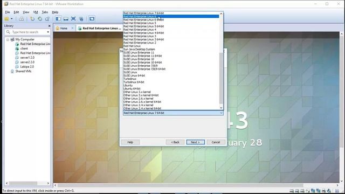Click Library horizontal scrollbar left arrow

pos(7,183)
